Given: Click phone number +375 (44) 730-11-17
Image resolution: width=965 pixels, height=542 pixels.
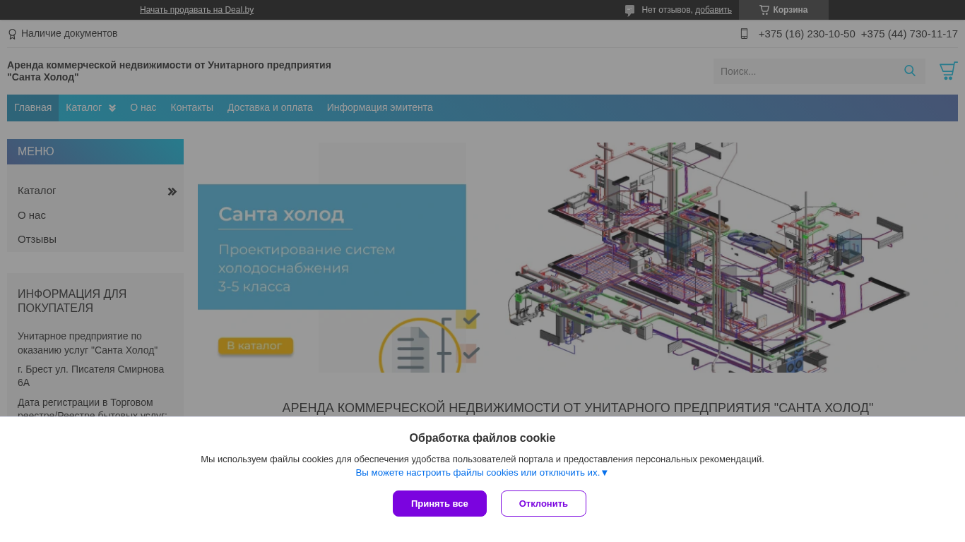Looking at the screenshot, I should tap(909, 33).
